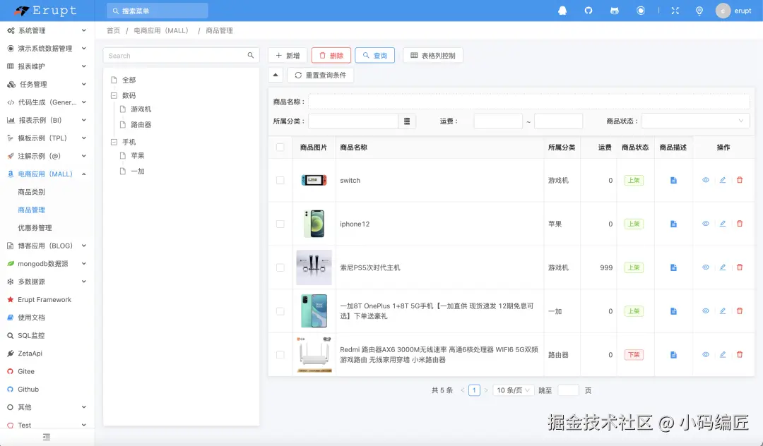
Task: Check the 索尼PS5次时代主机 row checkbox
Action: click(280, 267)
